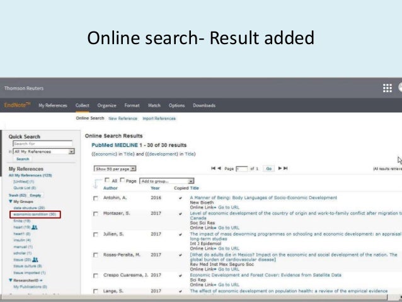Sort results by Author column
The height and width of the screenshot is (302, 402).
click(110, 188)
